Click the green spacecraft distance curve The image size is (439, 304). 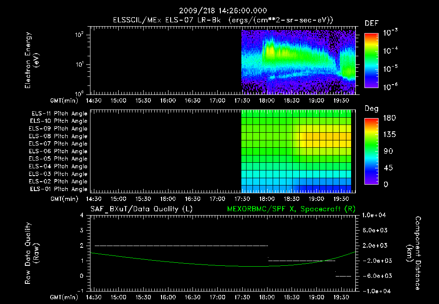coord(223,265)
